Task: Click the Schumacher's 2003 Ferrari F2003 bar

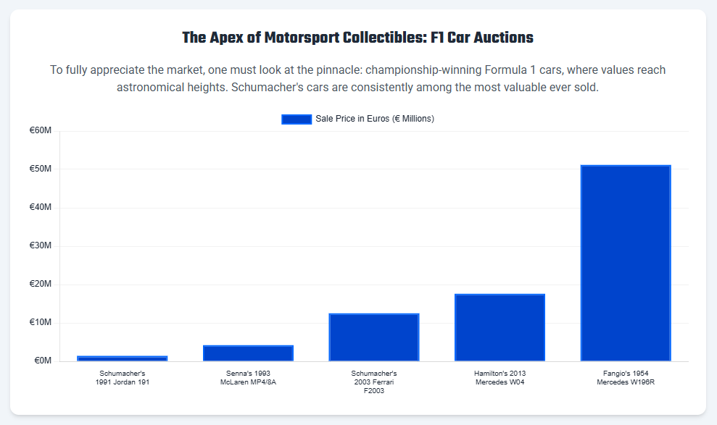Action: tap(374, 337)
